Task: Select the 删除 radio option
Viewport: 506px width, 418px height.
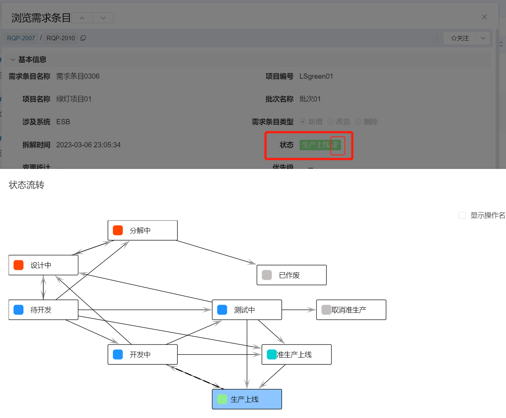Action: click(x=358, y=122)
